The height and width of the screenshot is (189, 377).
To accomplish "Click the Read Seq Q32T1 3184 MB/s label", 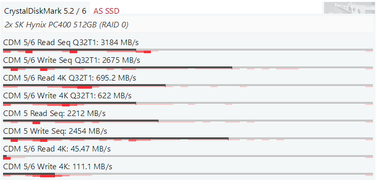I will pos(71,43).
